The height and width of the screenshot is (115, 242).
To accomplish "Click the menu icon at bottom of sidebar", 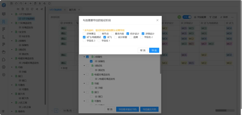I will click(x=3, y=111).
